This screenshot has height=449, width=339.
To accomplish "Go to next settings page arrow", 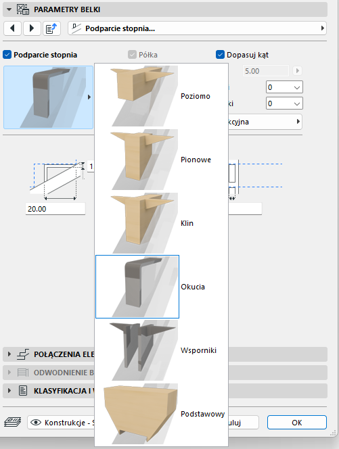I will click(32, 28).
